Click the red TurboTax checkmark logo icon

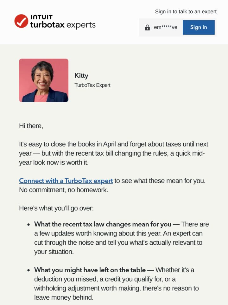click(x=21, y=21)
